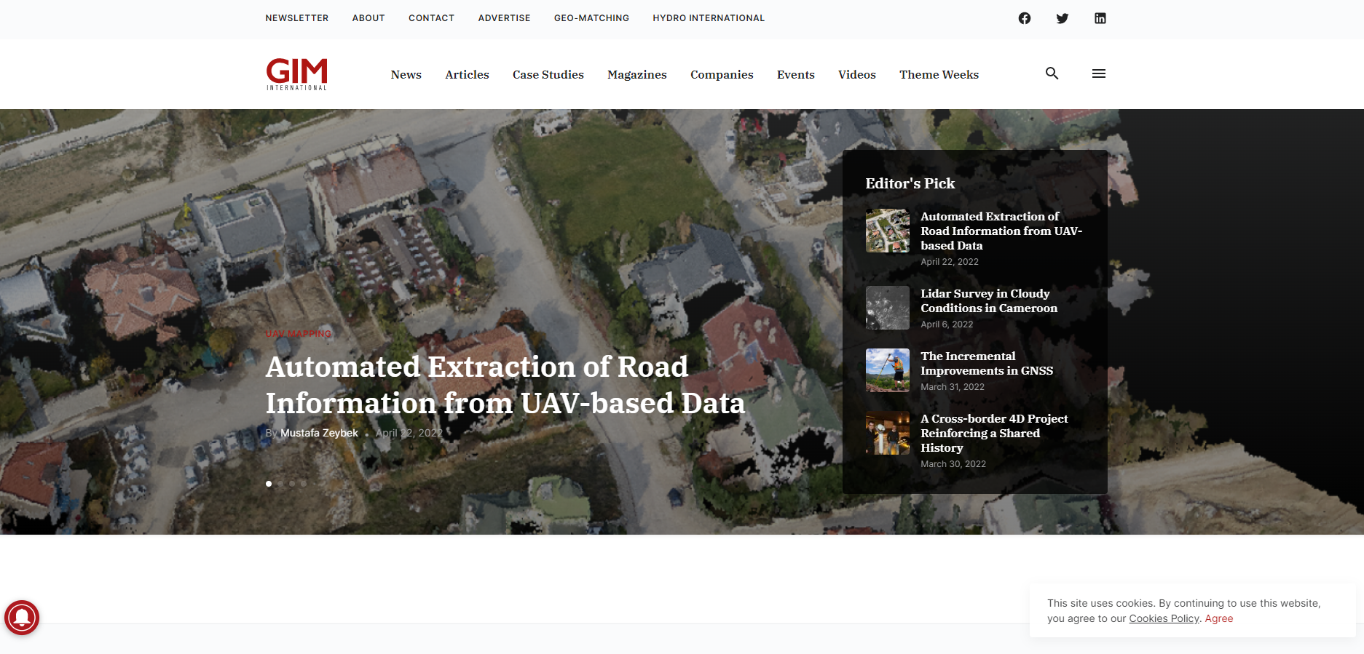Open the LinkedIn social icon

pos(1100,18)
